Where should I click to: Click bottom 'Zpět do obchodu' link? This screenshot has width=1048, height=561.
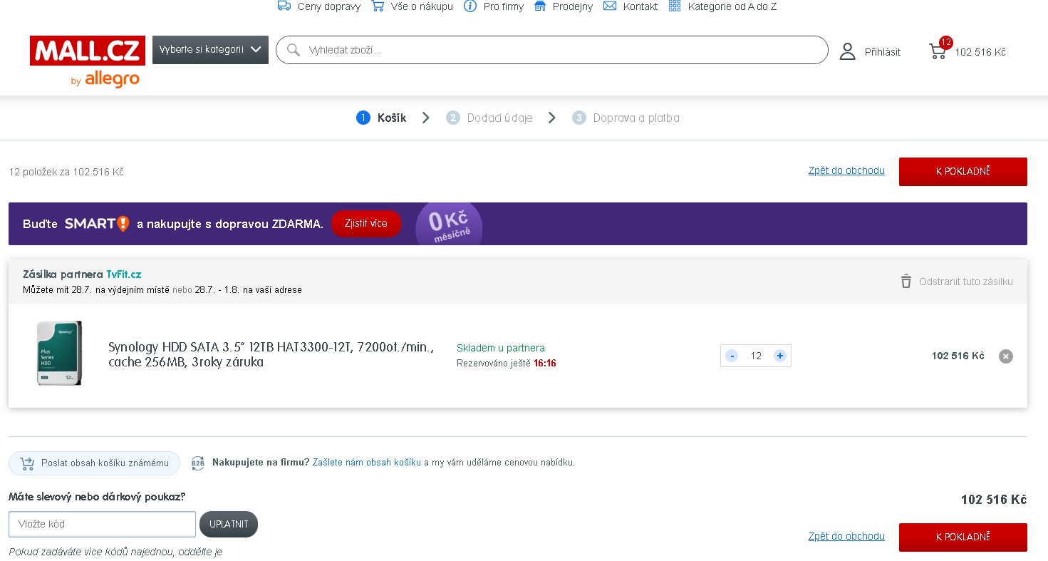tap(846, 536)
